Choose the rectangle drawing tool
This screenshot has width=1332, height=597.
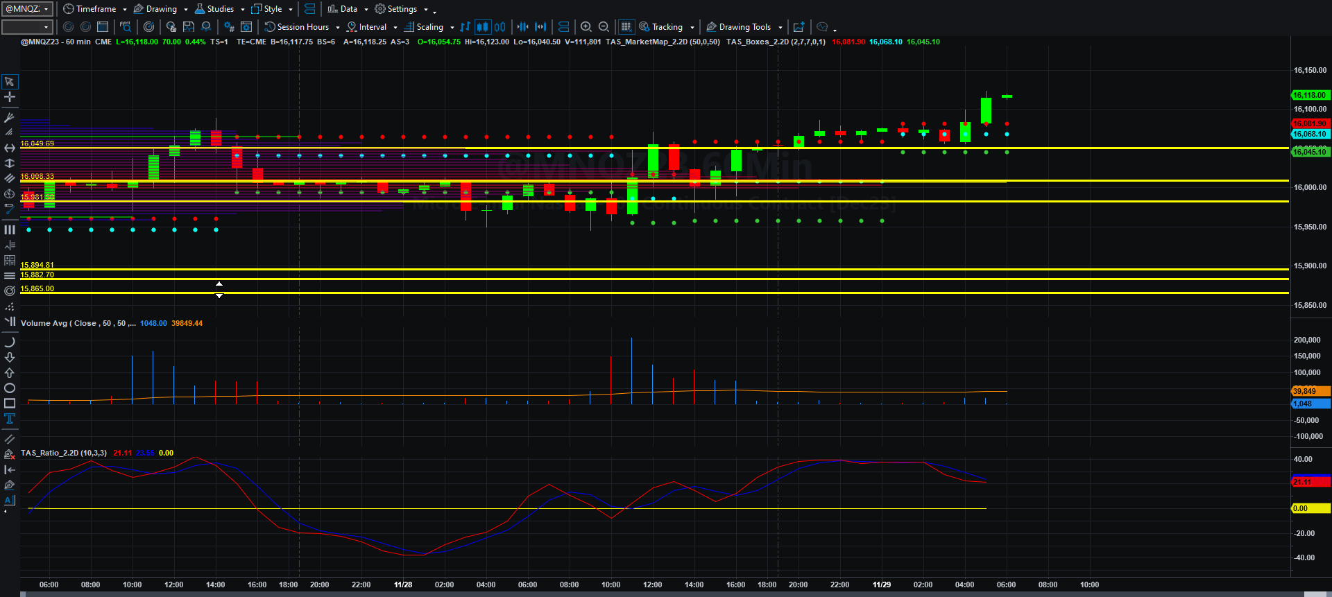point(10,404)
